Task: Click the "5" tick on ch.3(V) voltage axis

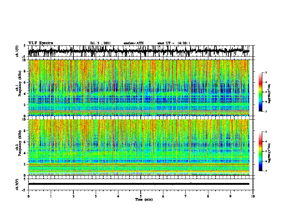Action: [25, 179]
